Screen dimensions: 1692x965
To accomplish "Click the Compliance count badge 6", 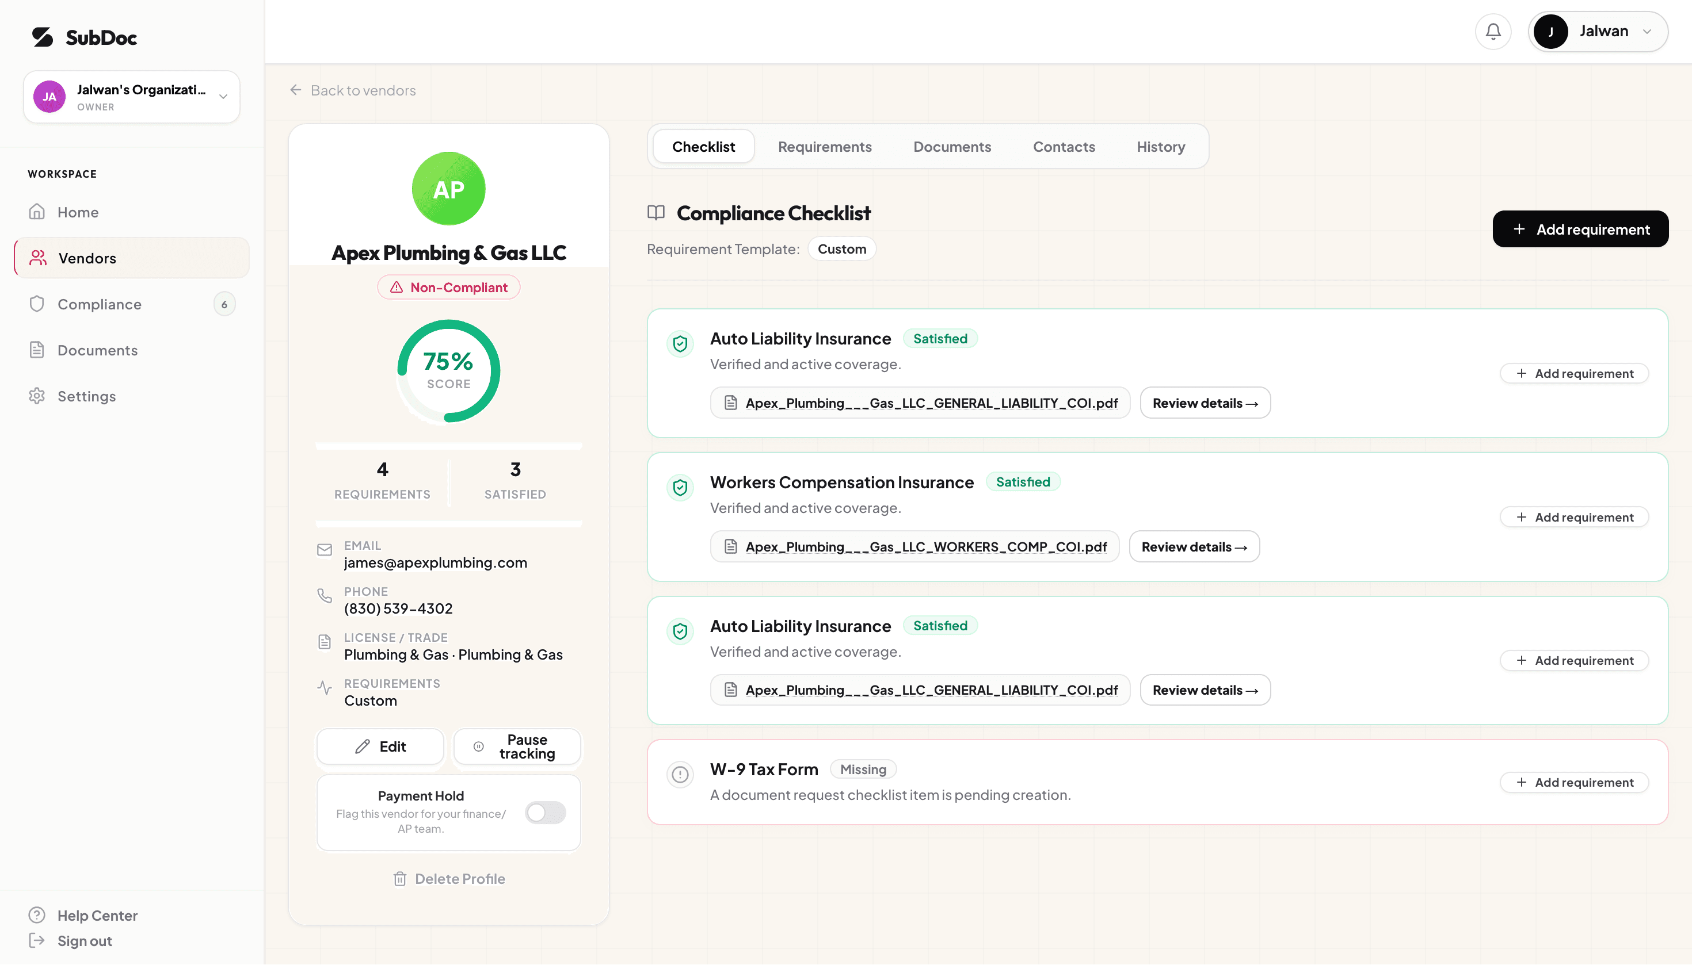I will 224,304.
